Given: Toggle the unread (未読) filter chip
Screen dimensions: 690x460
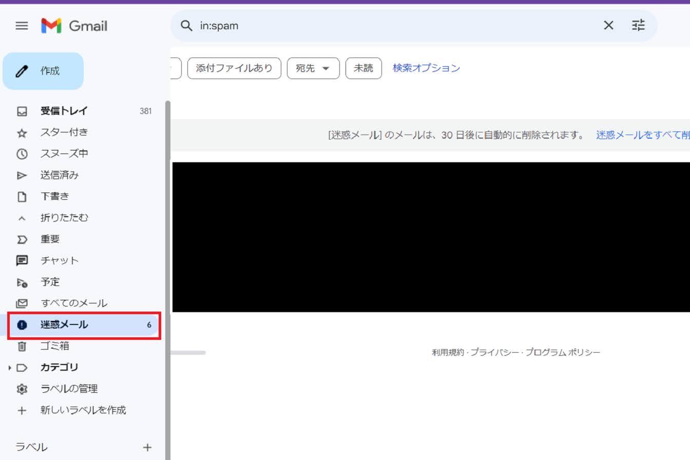Looking at the screenshot, I should (x=363, y=68).
